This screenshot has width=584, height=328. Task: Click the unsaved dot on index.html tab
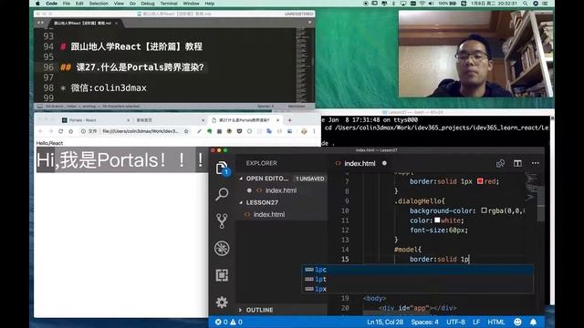(384, 163)
